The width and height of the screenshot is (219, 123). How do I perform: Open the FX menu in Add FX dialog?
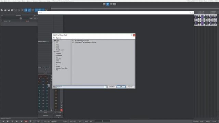click(x=54, y=38)
